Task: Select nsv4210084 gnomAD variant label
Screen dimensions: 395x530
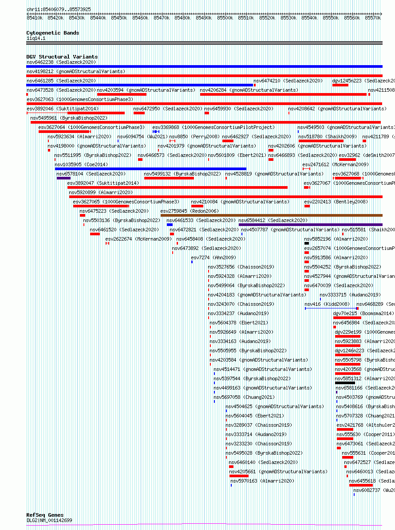Action: [240, 202]
